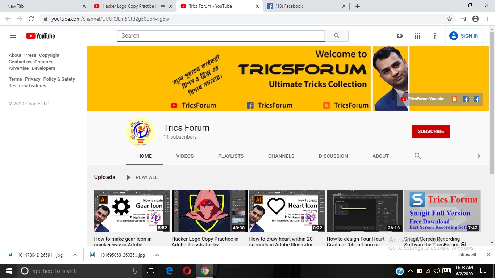This screenshot has height=278, width=495.
Task: Click PLAY ALL uploads
Action: (142, 177)
